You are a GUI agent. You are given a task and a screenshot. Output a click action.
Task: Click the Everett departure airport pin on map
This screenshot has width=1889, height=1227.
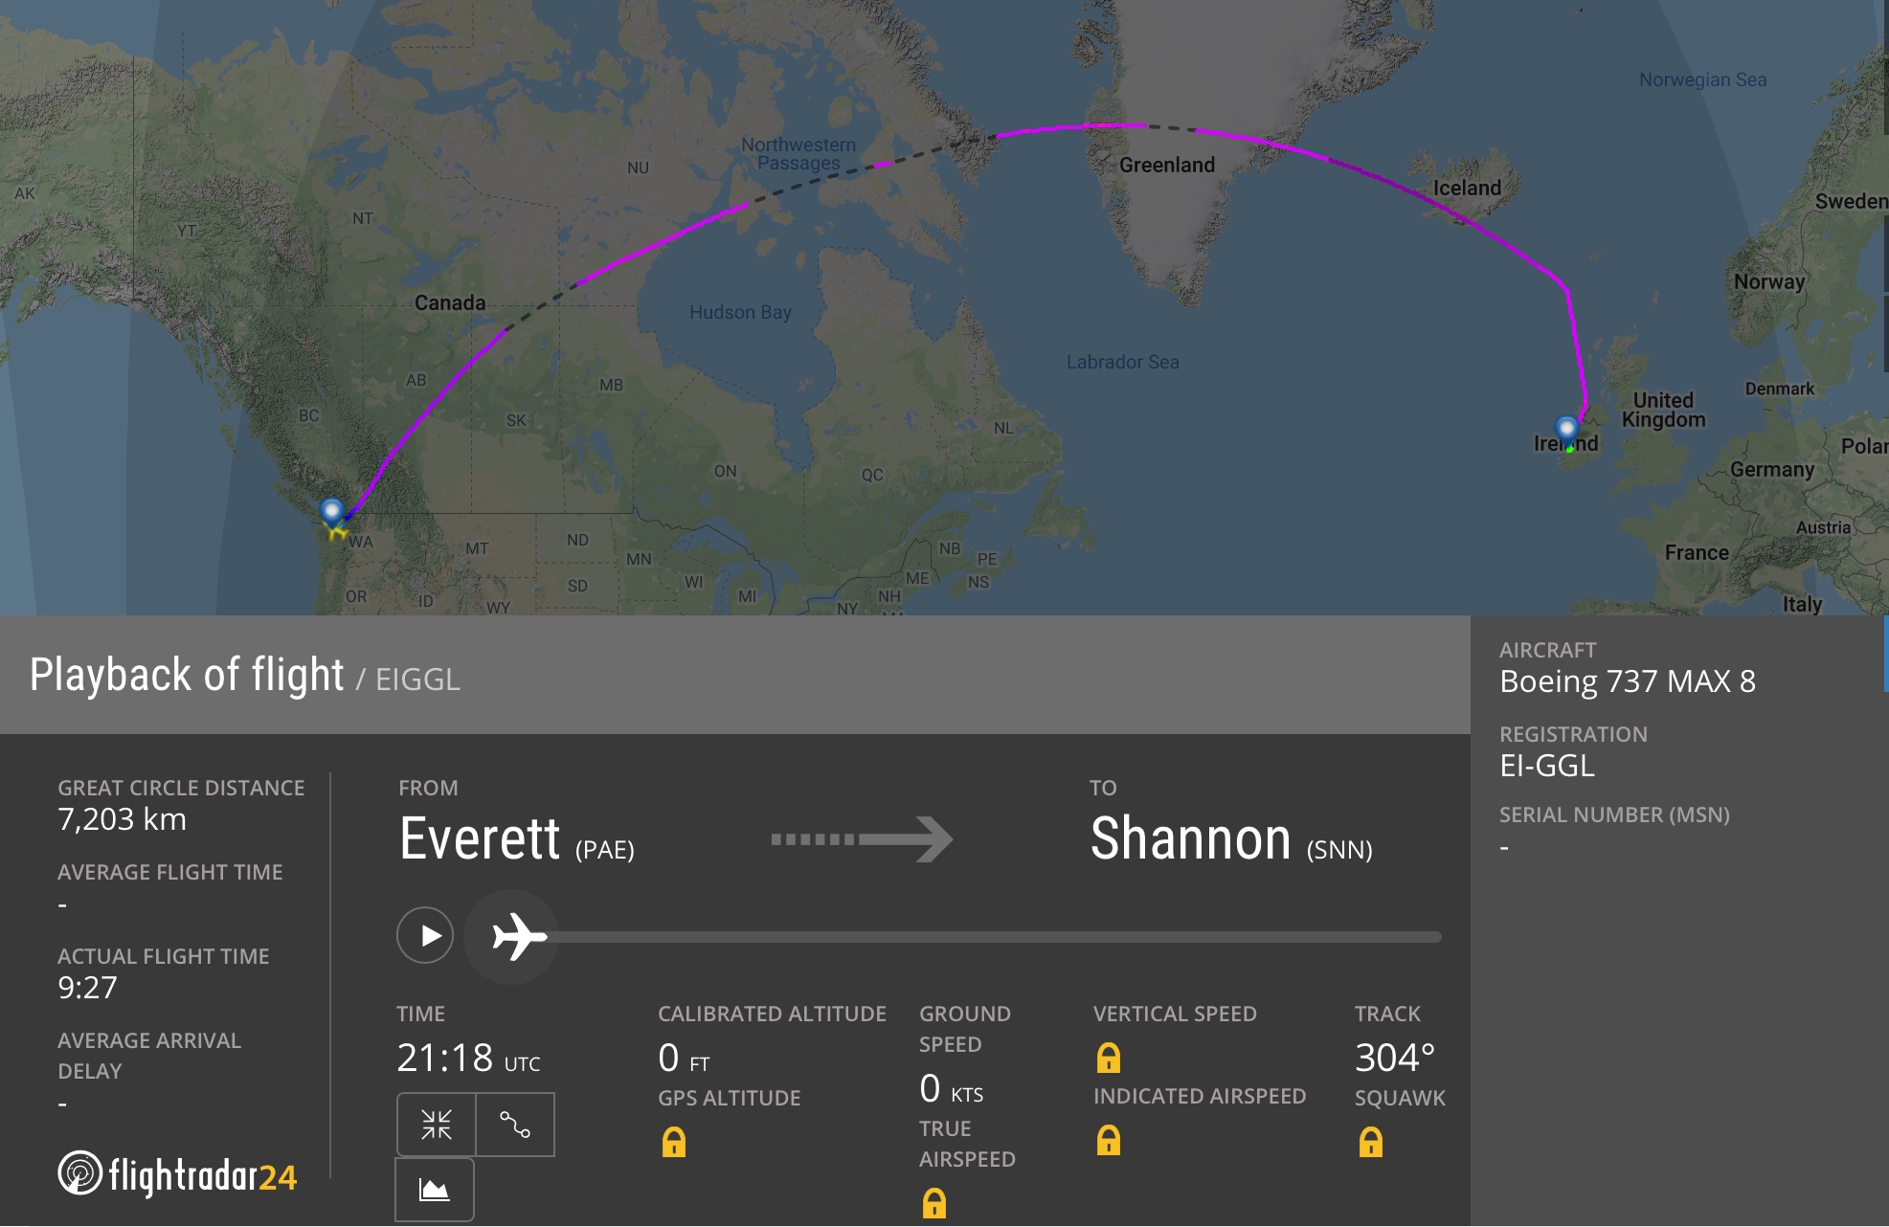click(332, 512)
